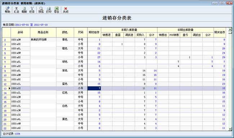Screen dimensions: 234x138
Task: Click barcode cell 1001s9M
Action: click(21, 75)
